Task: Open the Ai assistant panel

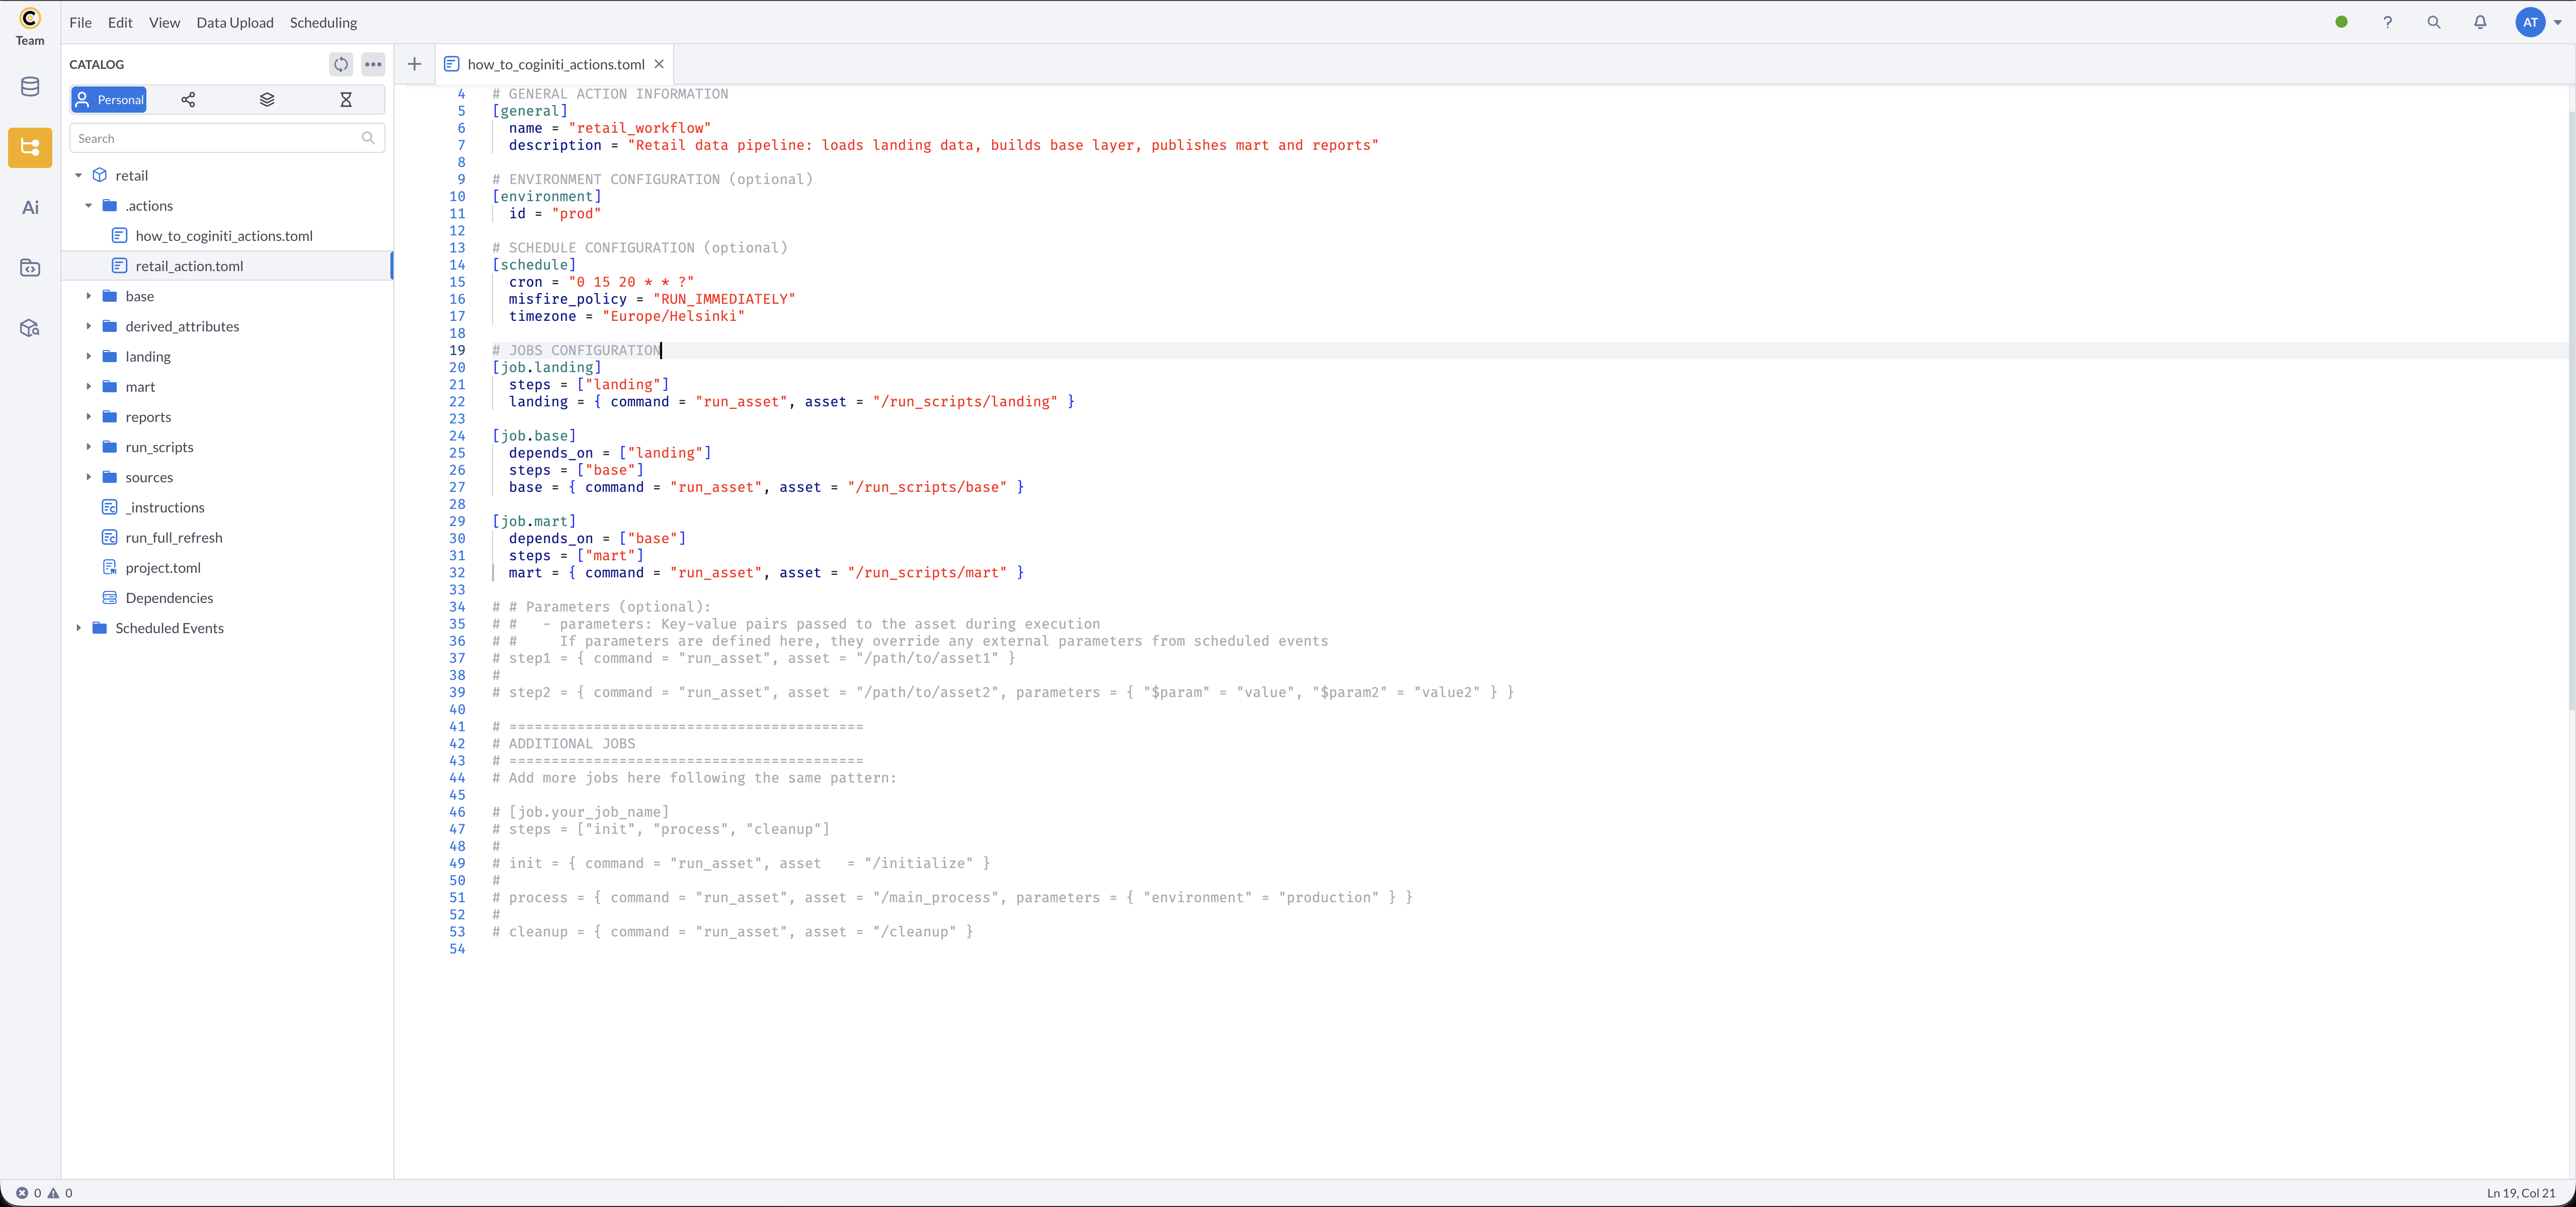Action: click(x=29, y=207)
